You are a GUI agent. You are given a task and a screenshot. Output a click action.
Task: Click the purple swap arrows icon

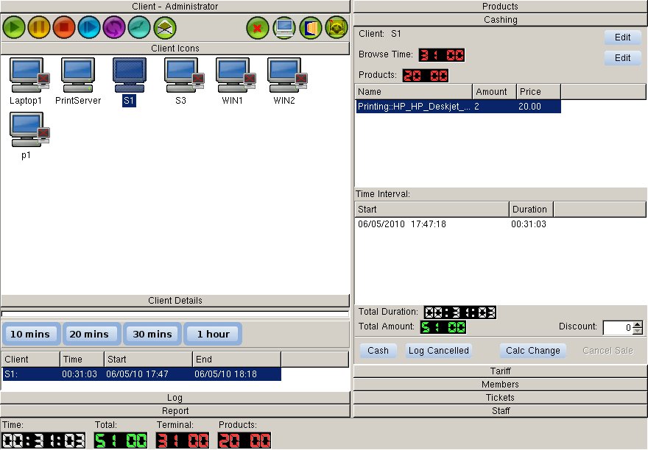(x=114, y=28)
